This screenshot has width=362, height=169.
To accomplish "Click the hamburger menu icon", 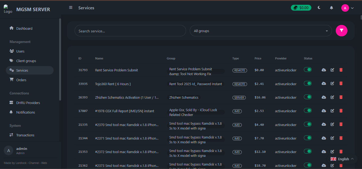I will (x=71, y=8).
